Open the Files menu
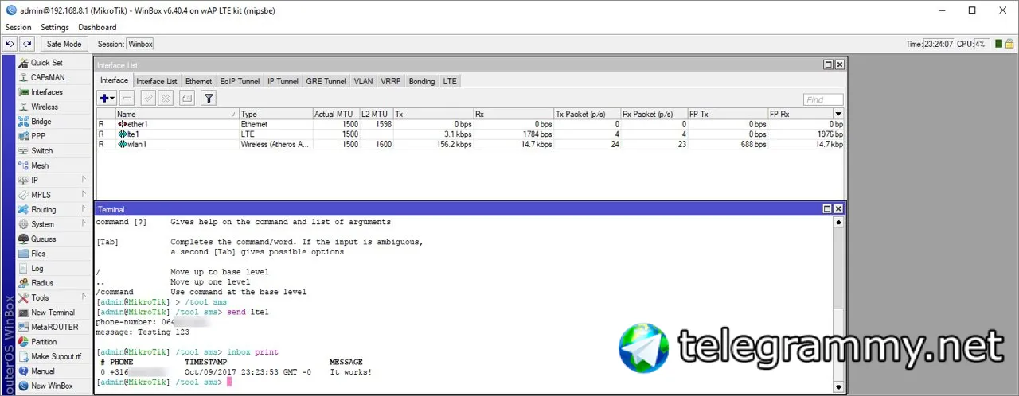 pos(38,254)
